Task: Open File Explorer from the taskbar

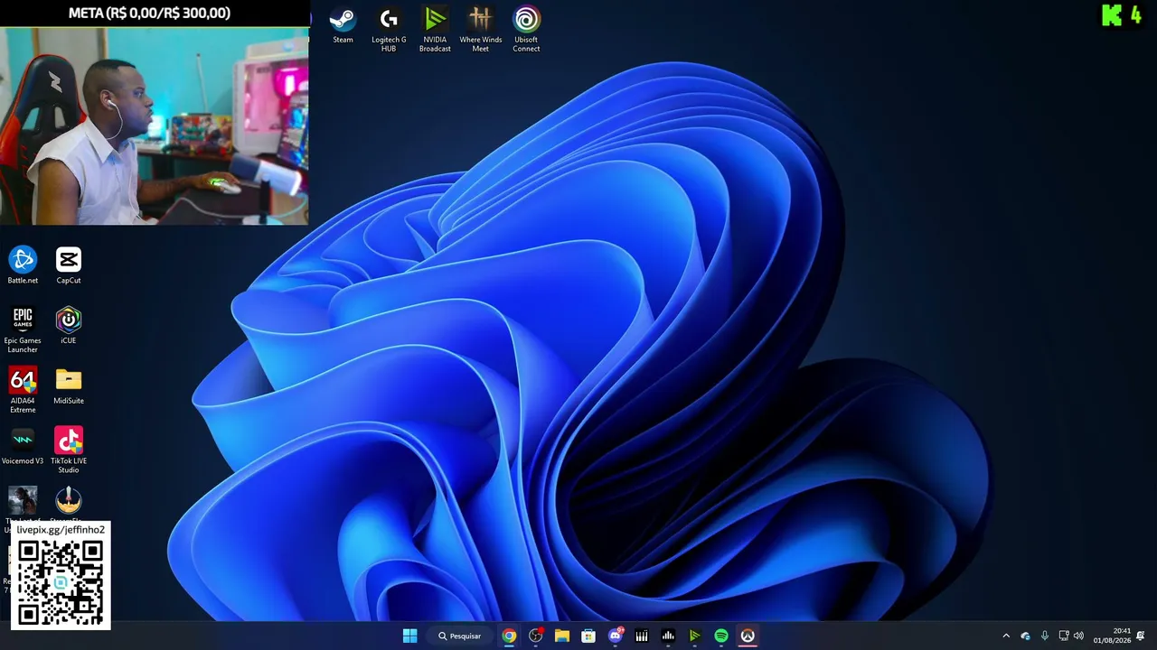Action: tap(561, 636)
